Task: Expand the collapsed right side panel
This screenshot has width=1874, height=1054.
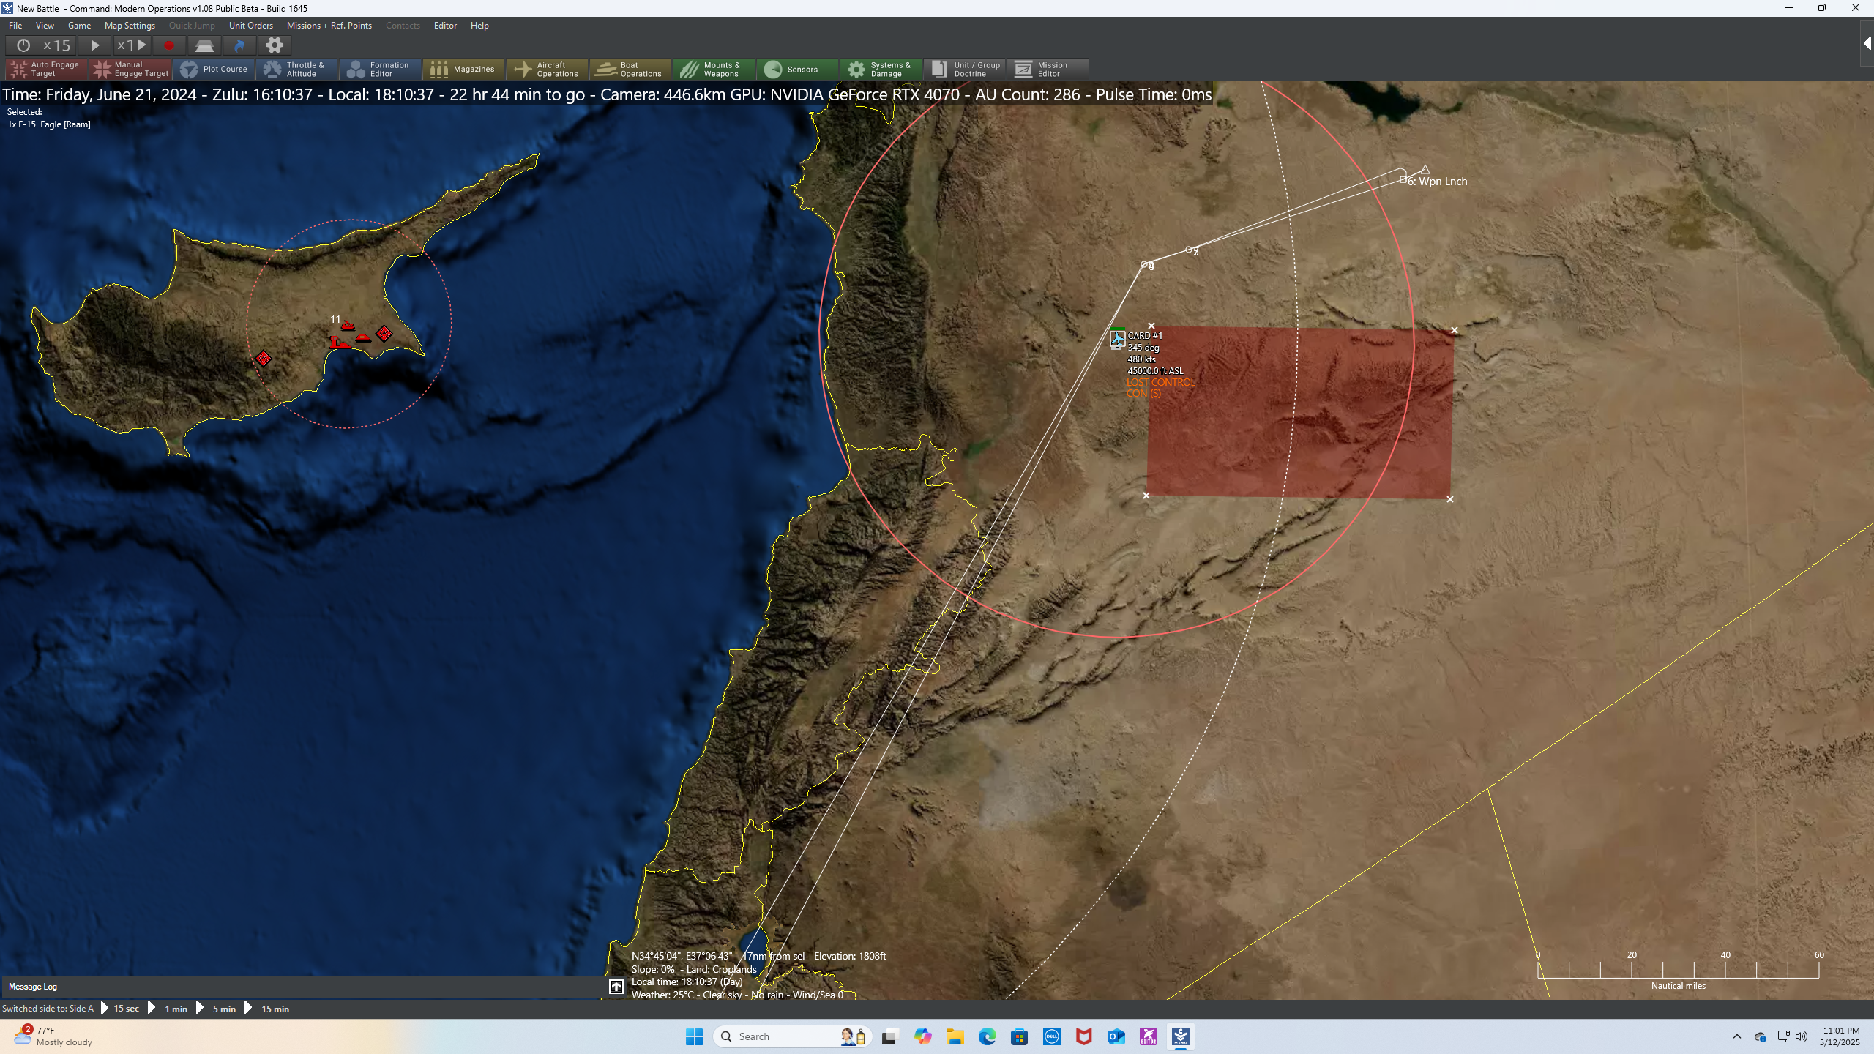Action: [x=1867, y=44]
